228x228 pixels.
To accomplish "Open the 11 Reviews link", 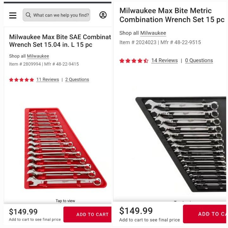I will [47, 79].
